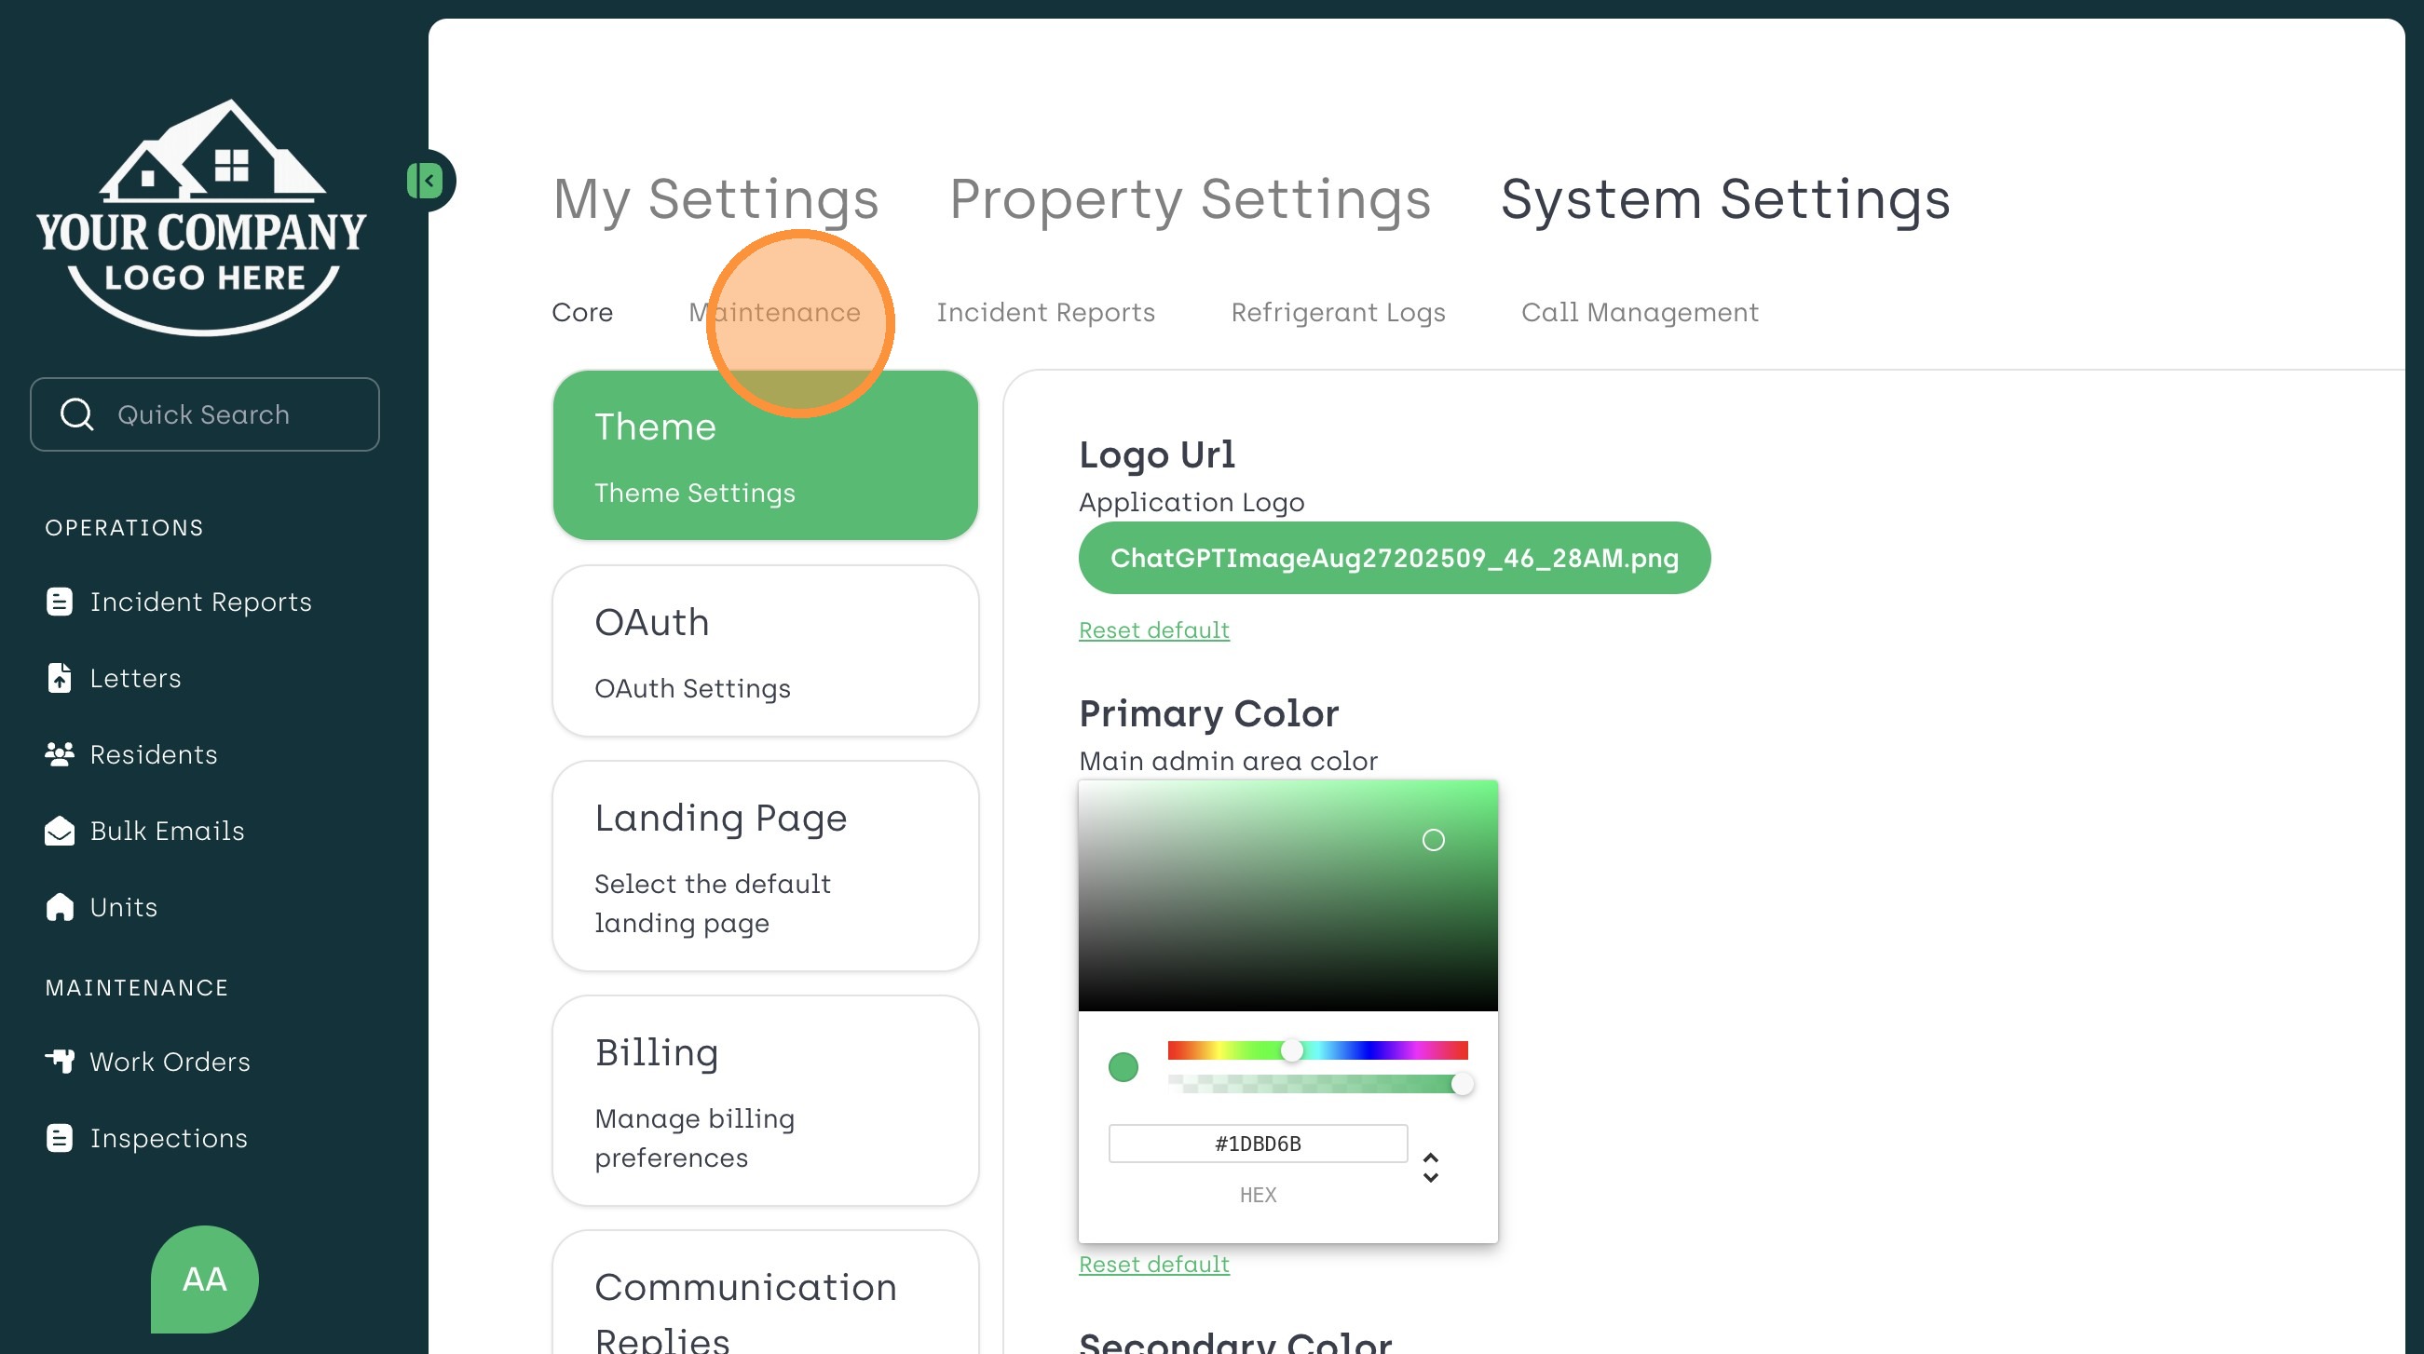Click the Work Orders faucet icon
The height and width of the screenshot is (1354, 2424).
[60, 1062]
